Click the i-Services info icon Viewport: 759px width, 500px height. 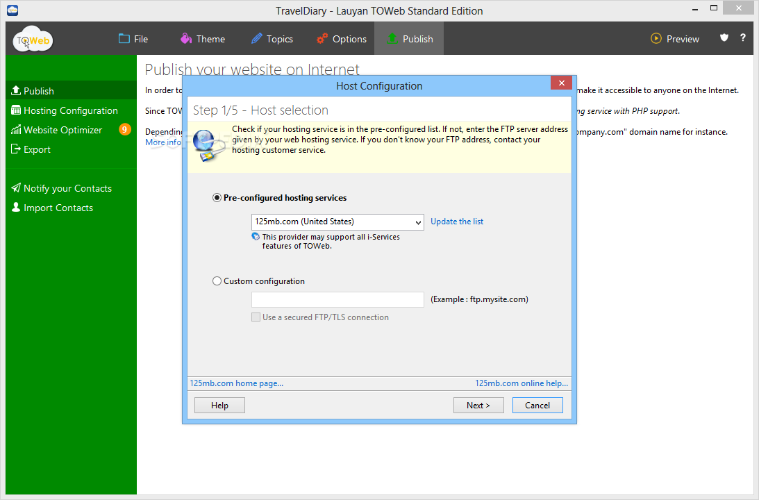256,236
